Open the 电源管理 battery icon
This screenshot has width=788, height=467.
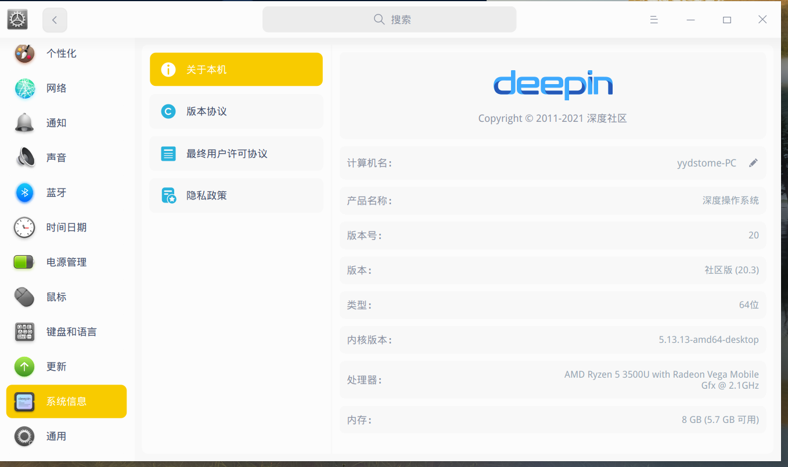point(24,262)
